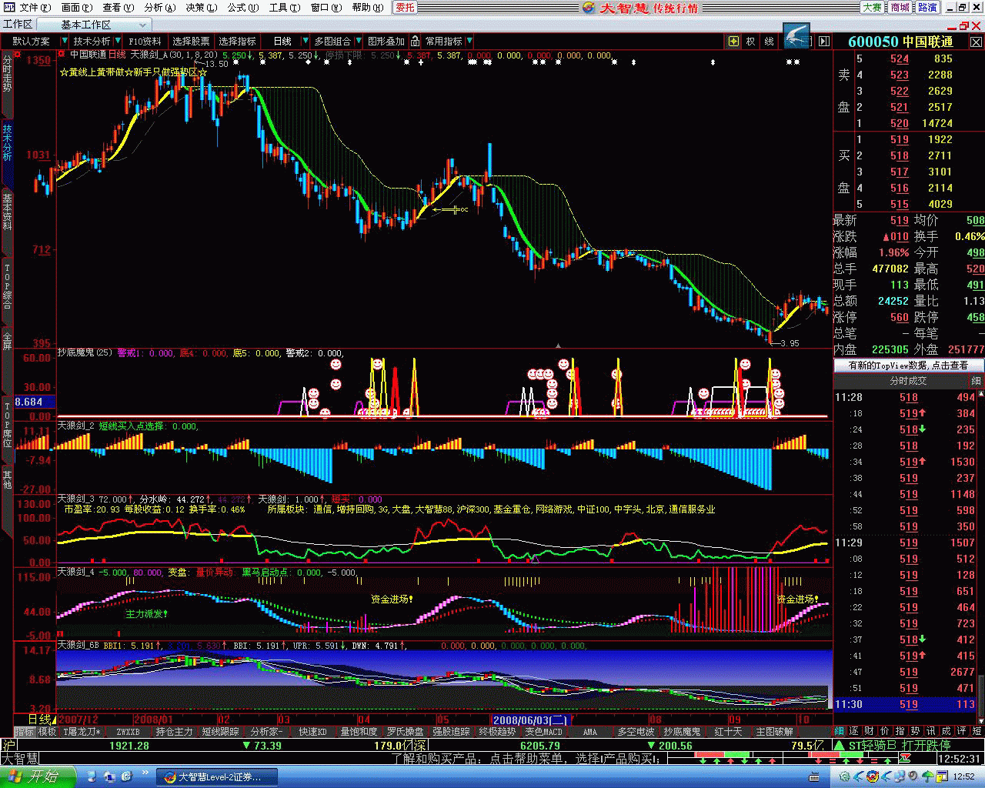
Task: Select the 抄底魔鬼 indicator tab
Action: coord(683,732)
